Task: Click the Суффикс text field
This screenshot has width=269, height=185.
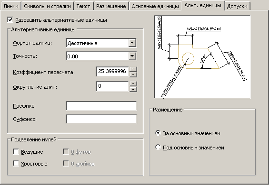Action: pos(101,119)
